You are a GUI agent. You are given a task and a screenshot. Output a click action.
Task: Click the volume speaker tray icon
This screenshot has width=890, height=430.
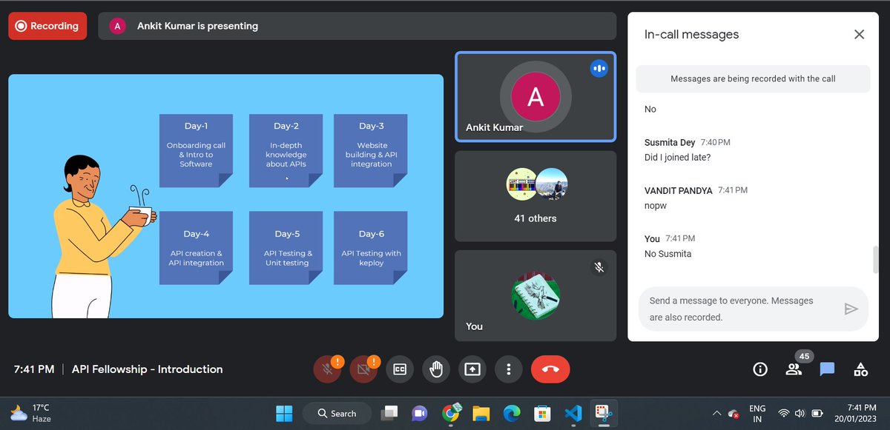(x=800, y=413)
